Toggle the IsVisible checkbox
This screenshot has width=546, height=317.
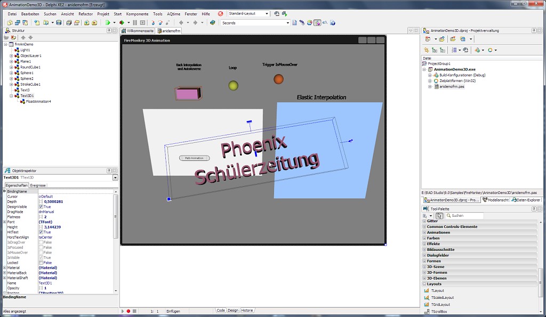click(41, 257)
